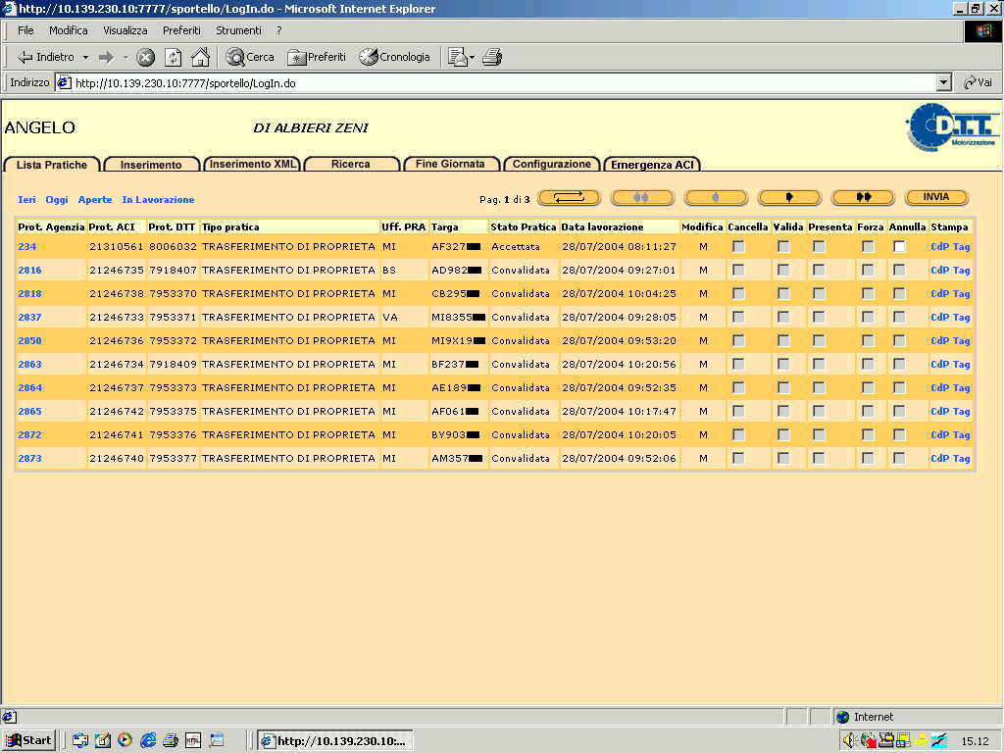Click the volume speaker tray icon

[848, 741]
